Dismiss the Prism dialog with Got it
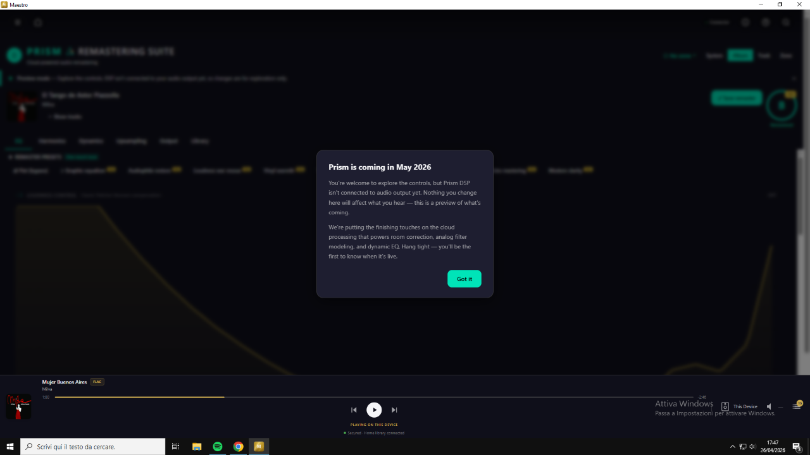Screen dimensions: 810x455 [x=464, y=279]
